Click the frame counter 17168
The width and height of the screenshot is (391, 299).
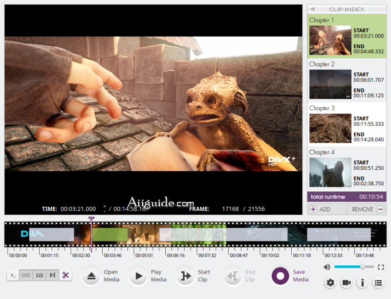(230, 209)
